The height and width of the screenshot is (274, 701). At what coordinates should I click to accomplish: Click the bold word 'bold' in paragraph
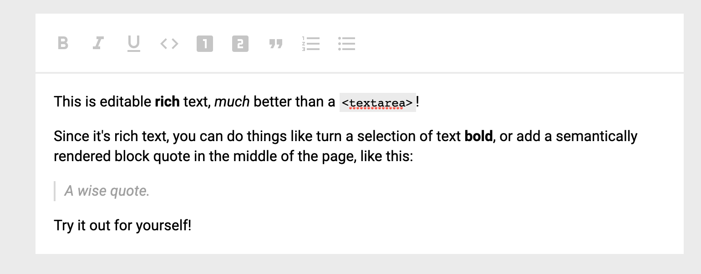[478, 136]
